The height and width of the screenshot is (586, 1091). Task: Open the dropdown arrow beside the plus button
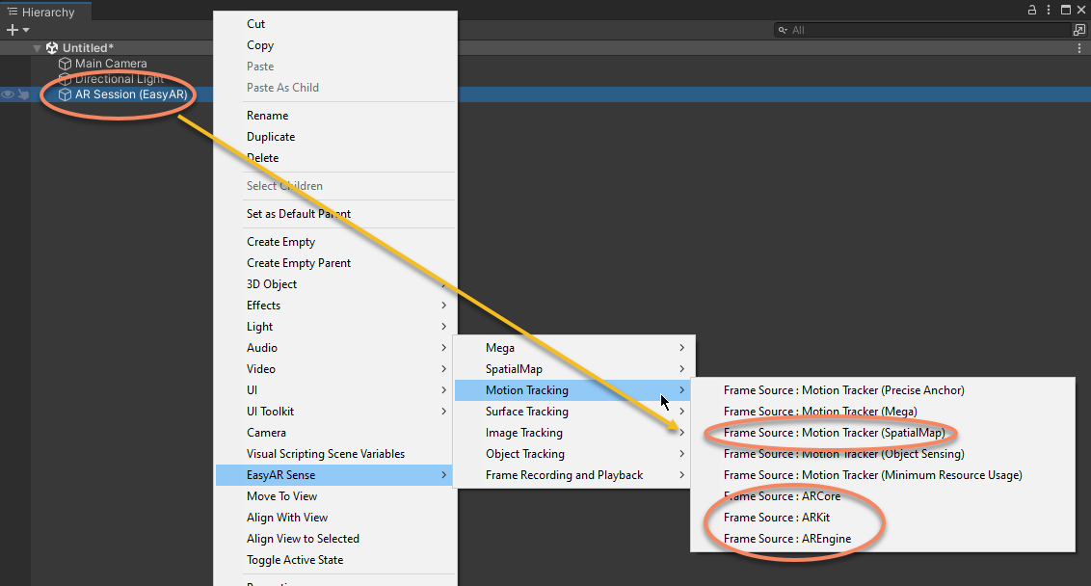click(x=26, y=31)
